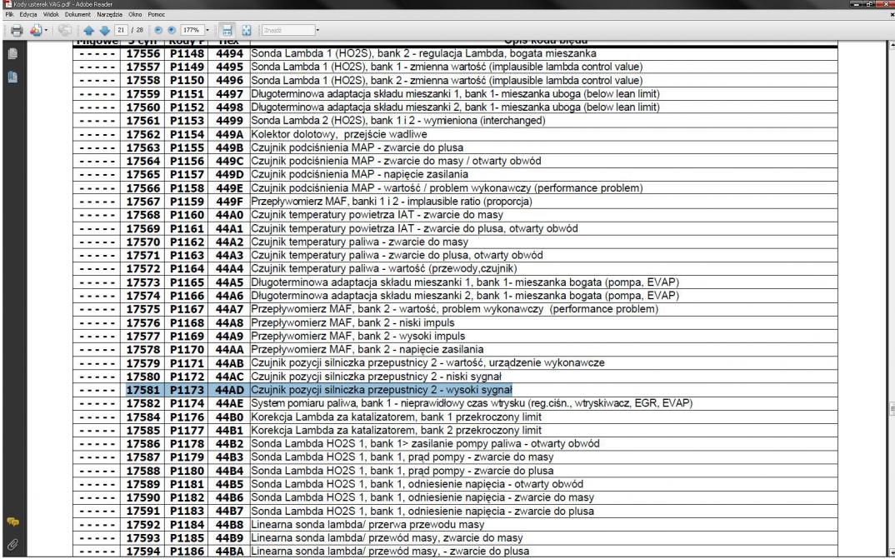
Task: Click the 'System pomiaru paliwa, bank 1' description
Action: pyautogui.click(x=472, y=402)
